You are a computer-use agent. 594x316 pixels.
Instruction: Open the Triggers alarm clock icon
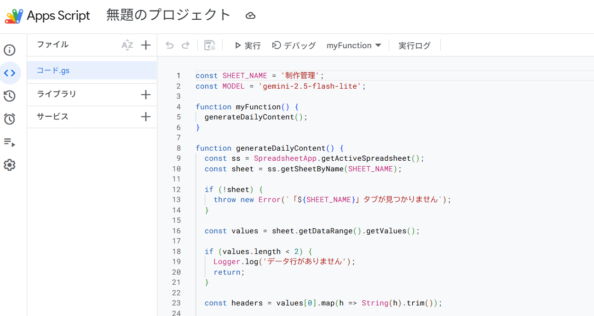pyautogui.click(x=10, y=119)
